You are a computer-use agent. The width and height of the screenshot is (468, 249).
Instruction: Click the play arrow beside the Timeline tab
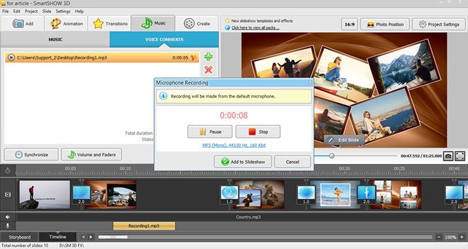point(91,237)
